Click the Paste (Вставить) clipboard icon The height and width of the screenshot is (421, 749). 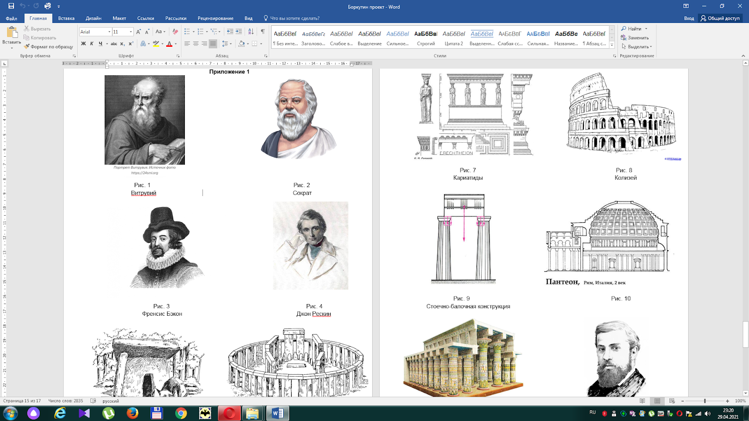pyautogui.click(x=11, y=33)
